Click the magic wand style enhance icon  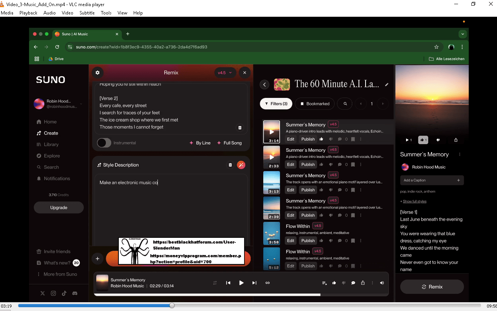(x=241, y=165)
